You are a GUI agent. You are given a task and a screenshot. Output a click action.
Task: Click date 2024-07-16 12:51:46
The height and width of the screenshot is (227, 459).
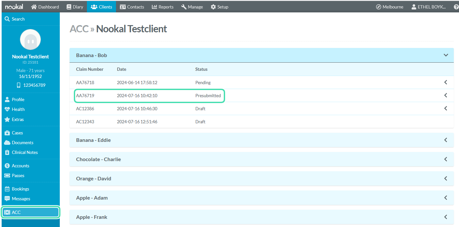coord(137,122)
